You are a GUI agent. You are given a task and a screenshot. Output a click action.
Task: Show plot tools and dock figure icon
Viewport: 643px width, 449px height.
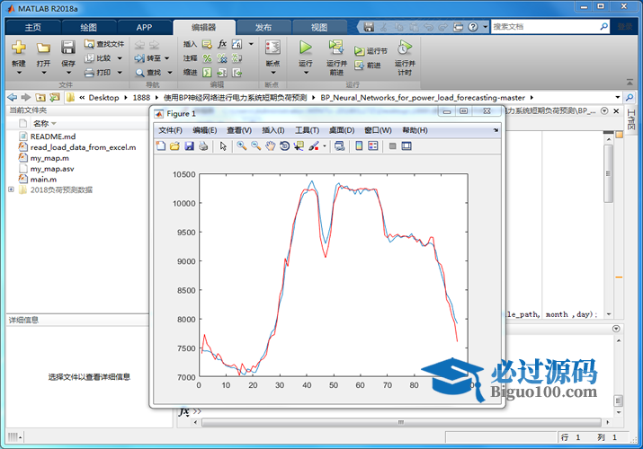coord(406,146)
